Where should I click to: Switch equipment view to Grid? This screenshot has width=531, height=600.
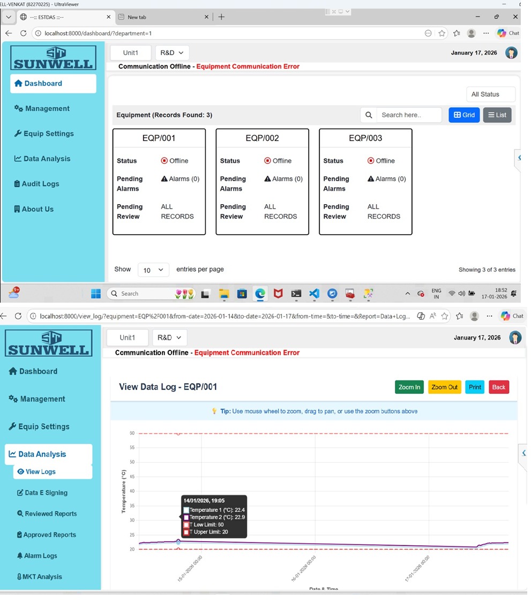coord(464,115)
